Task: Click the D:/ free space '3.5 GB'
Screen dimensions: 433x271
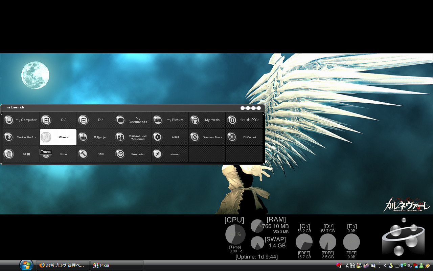Action: tap(328, 257)
